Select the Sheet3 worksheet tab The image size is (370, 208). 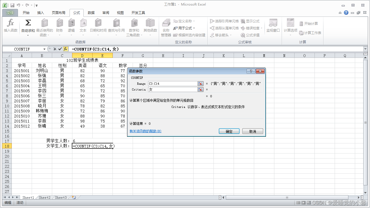tap(61, 197)
